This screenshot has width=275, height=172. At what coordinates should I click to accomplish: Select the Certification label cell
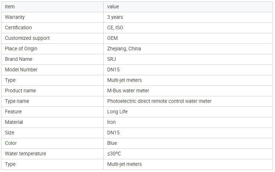click(18, 28)
